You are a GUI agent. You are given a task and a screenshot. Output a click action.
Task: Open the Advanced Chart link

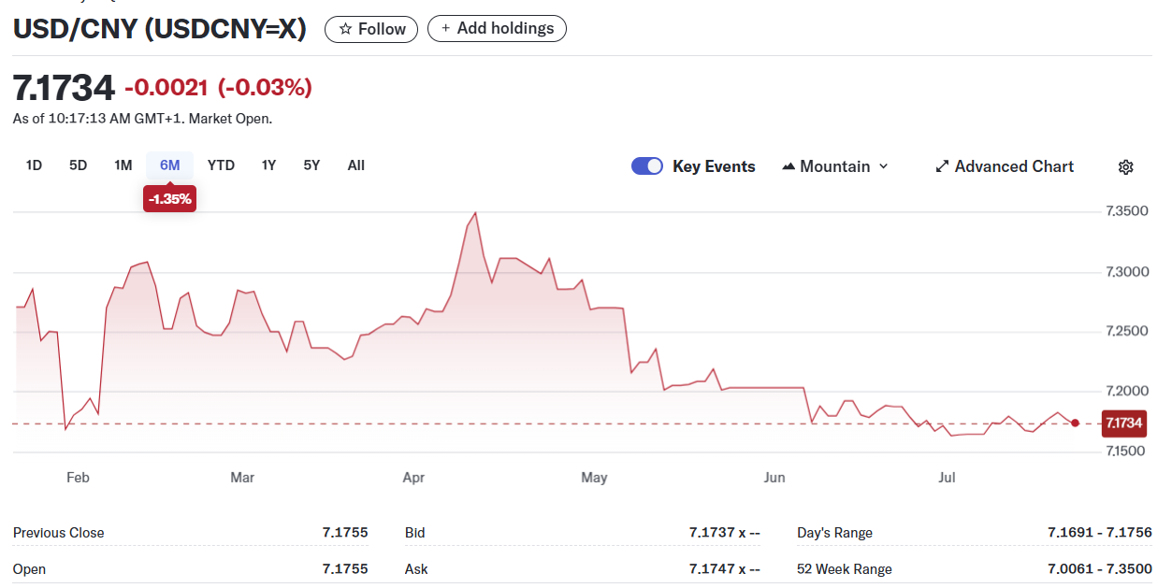(x=1005, y=166)
